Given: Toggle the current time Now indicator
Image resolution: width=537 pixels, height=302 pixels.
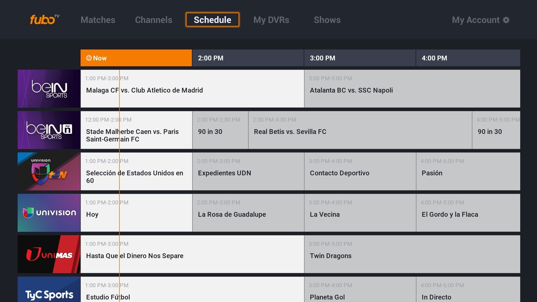Looking at the screenshot, I should (136, 58).
